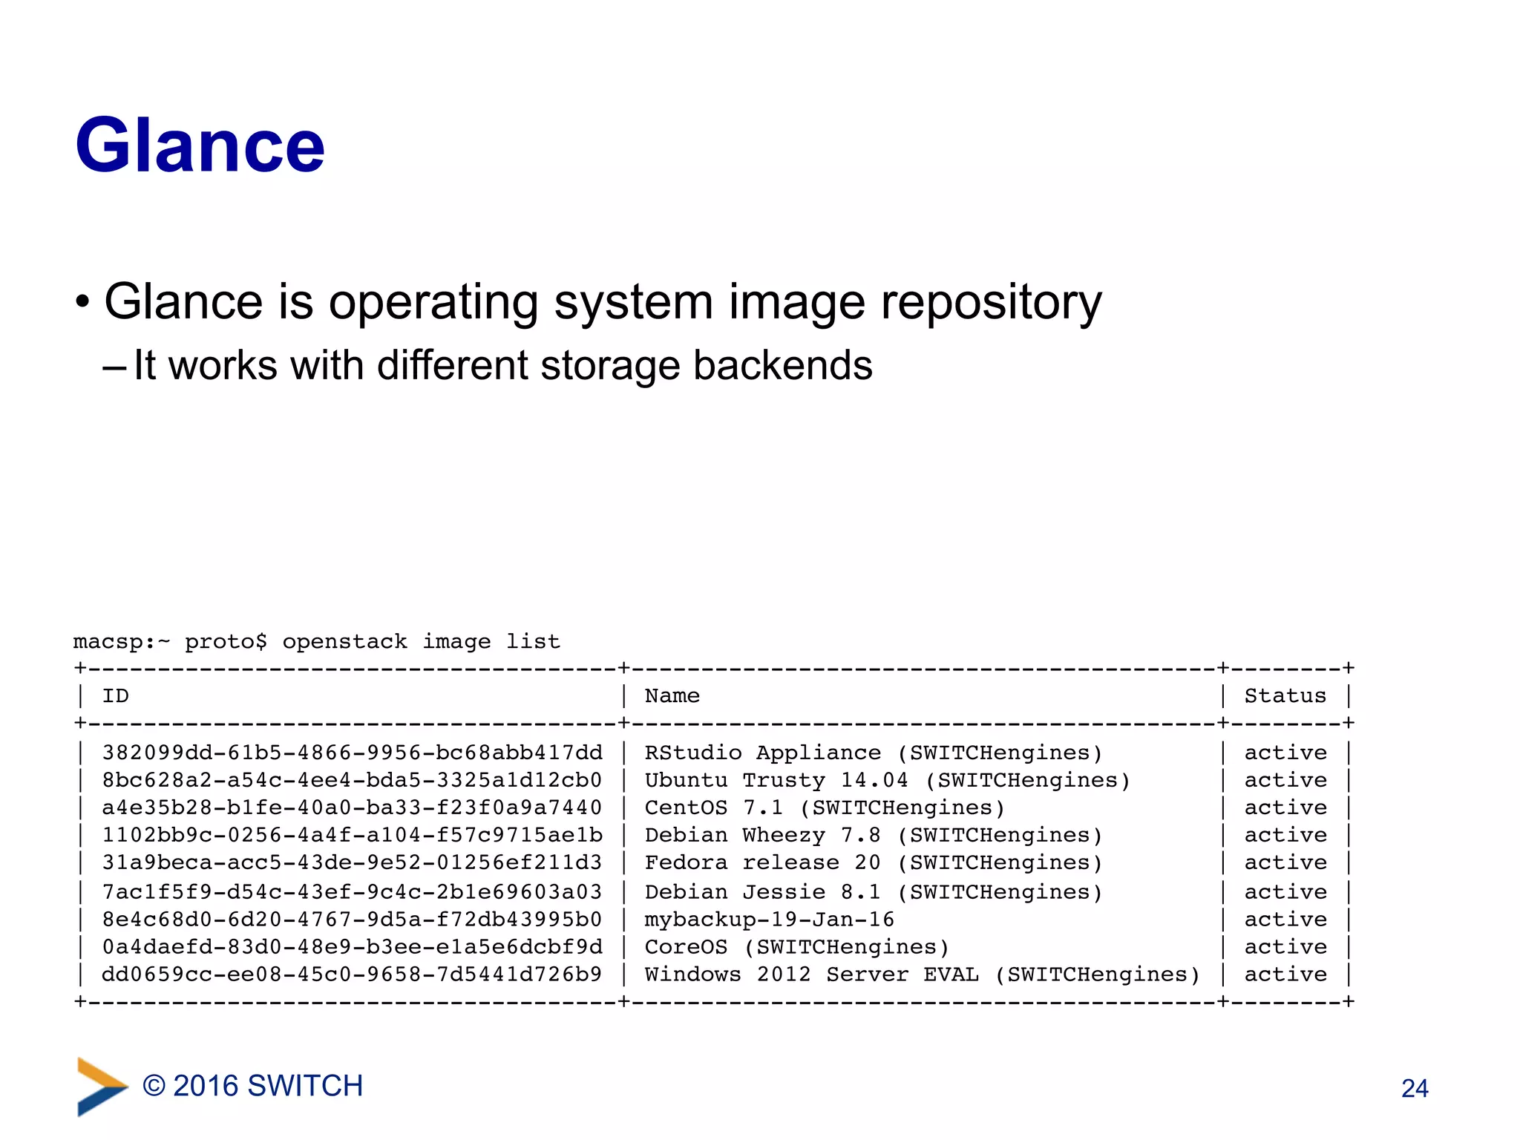Select ID 8e4c68d0-6d20-4767-9d5a-f72db43995b0
Viewport: 1520px width, 1140px height.
coord(352,920)
